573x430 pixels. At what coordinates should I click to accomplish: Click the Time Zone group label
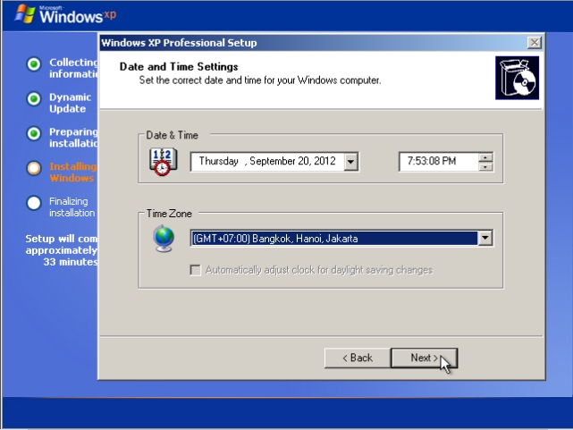(169, 214)
